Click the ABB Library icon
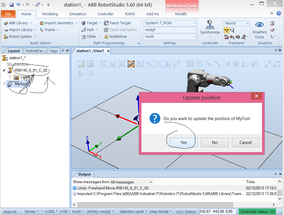 6,23
